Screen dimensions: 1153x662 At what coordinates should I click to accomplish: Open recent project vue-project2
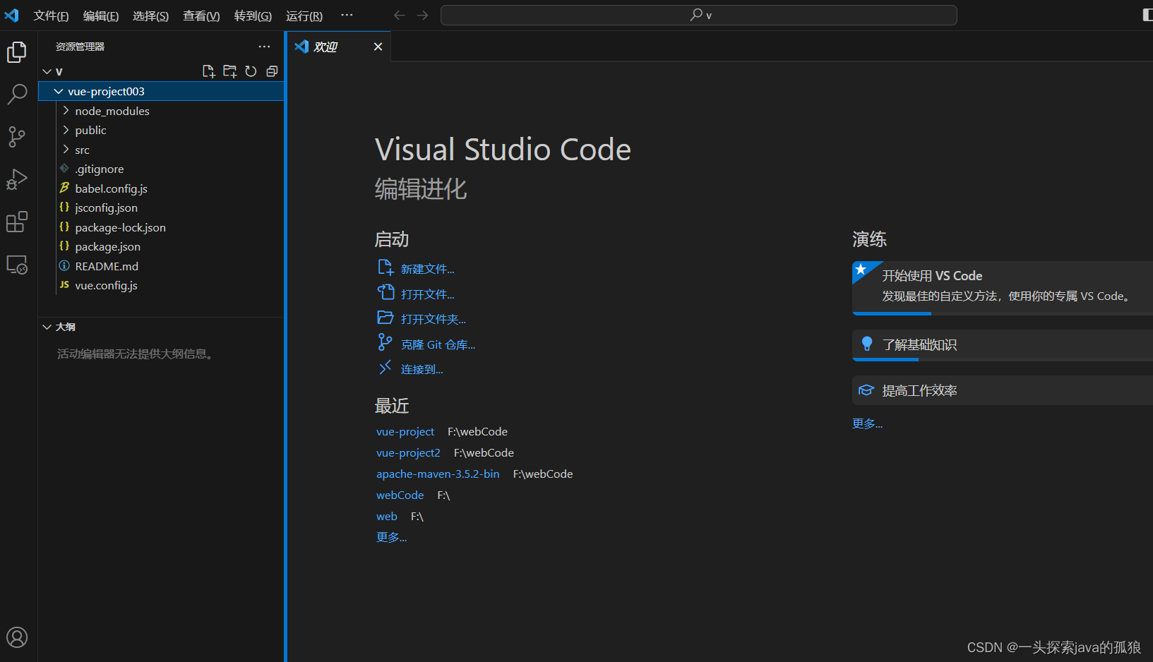(x=408, y=452)
